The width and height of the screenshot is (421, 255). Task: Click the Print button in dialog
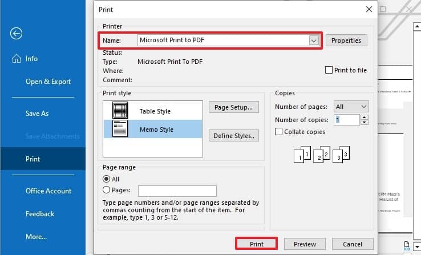coord(256,244)
